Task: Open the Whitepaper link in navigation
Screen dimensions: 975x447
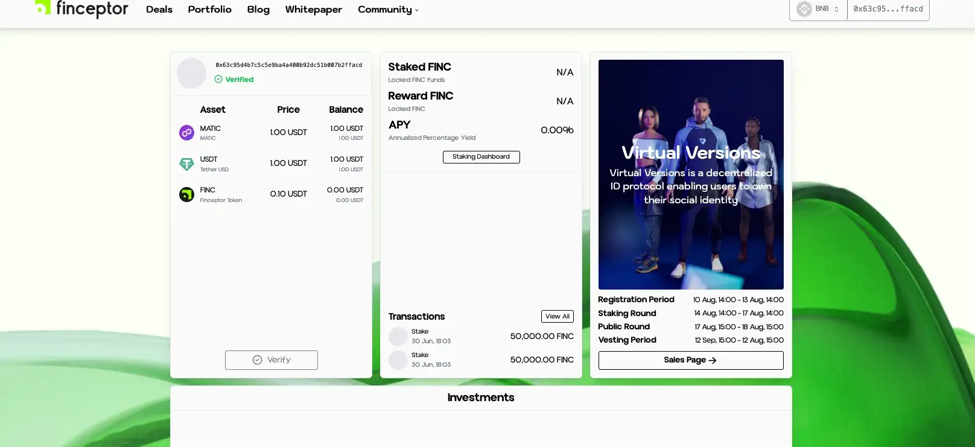Action: [313, 10]
